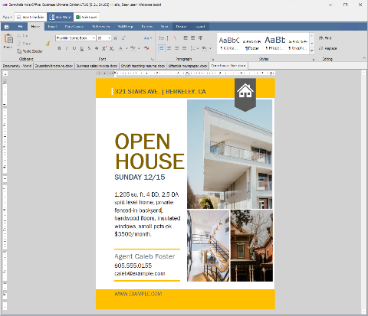Image resolution: width=368 pixels, height=316 pixels.
Task: Click the Clear Formatting eraser icon
Action: 146,48
